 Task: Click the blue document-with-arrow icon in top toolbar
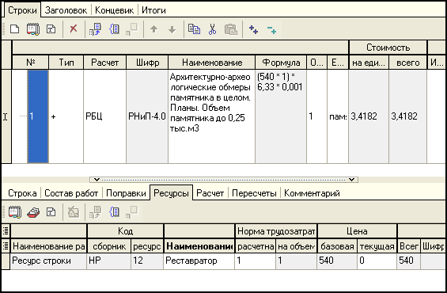click(x=95, y=29)
